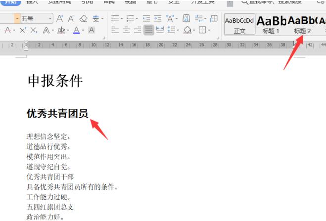Image resolution: width=326 pixels, height=221 pixels.
Task: Toggle justified alignment
Action: tap(149, 30)
